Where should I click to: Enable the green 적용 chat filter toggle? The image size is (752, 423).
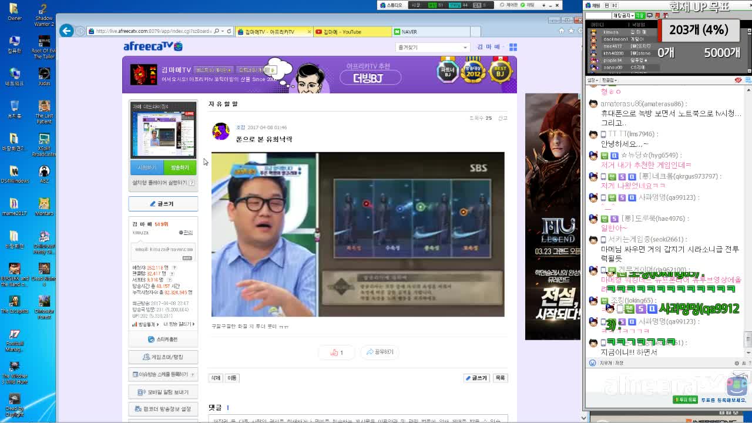pyautogui.click(x=640, y=15)
